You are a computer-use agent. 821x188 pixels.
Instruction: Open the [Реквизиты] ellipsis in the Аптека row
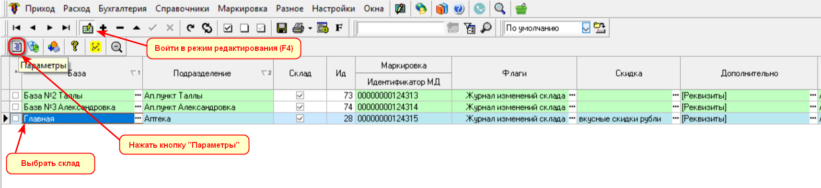(813, 118)
